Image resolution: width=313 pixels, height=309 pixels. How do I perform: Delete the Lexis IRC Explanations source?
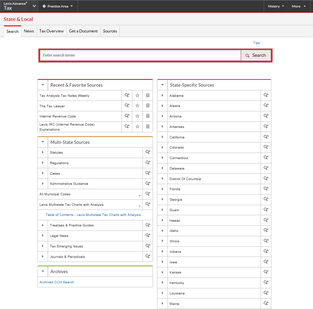pyautogui.click(x=148, y=126)
